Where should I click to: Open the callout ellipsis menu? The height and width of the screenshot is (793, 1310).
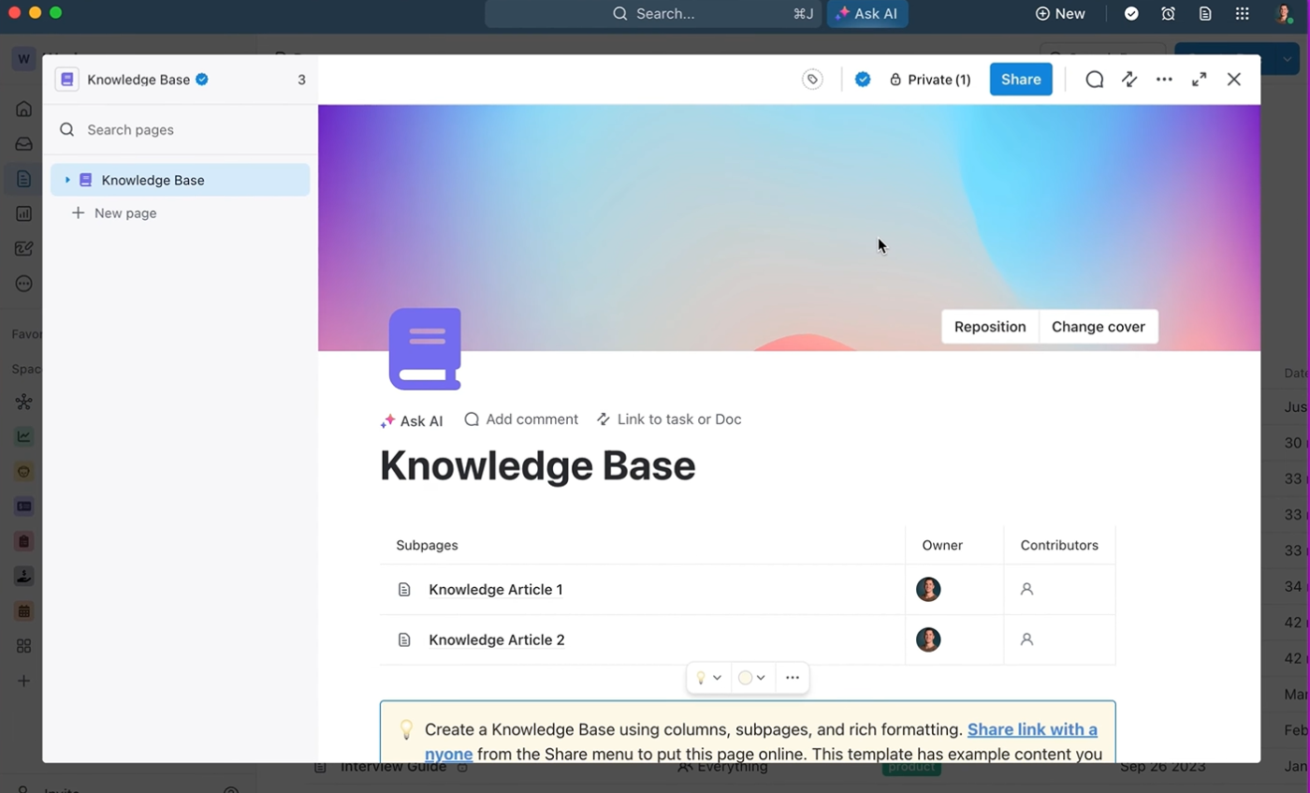[792, 677]
